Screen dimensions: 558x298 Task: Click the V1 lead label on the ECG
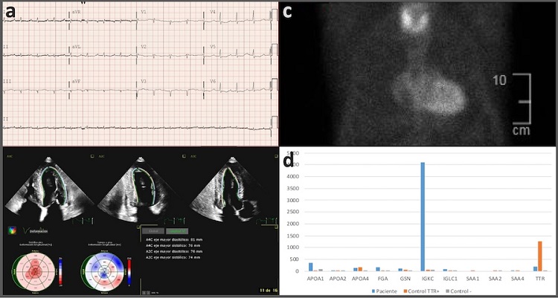(x=144, y=13)
